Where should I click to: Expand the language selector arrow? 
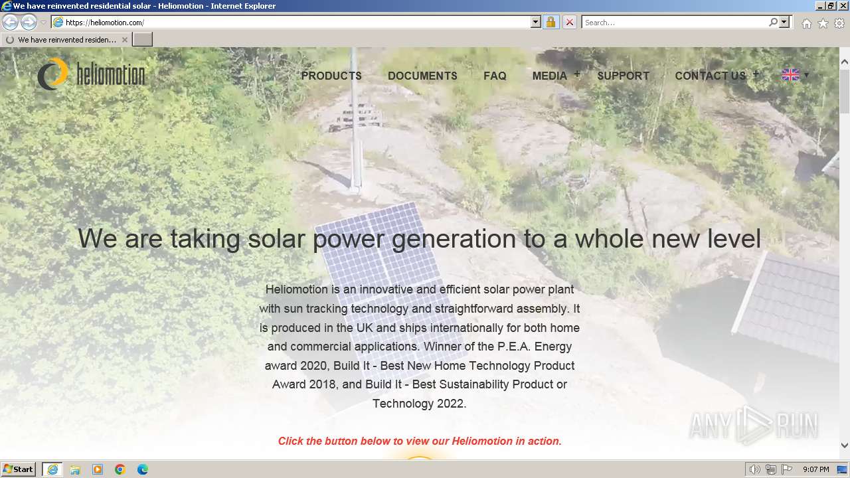pyautogui.click(x=807, y=74)
